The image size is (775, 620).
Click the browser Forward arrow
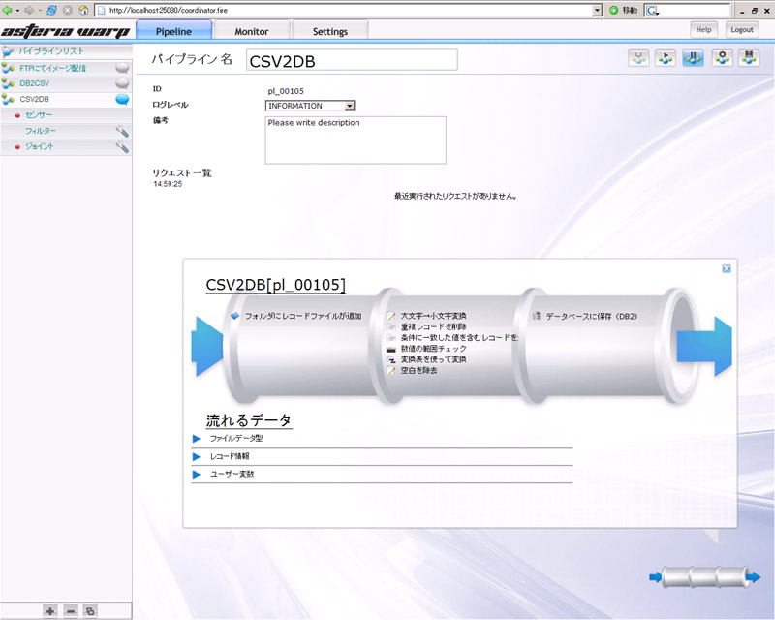(29, 10)
